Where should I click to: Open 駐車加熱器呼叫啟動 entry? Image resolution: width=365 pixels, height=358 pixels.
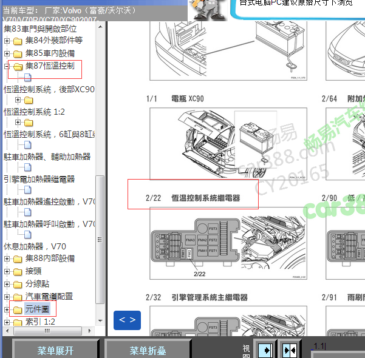pos(49,225)
